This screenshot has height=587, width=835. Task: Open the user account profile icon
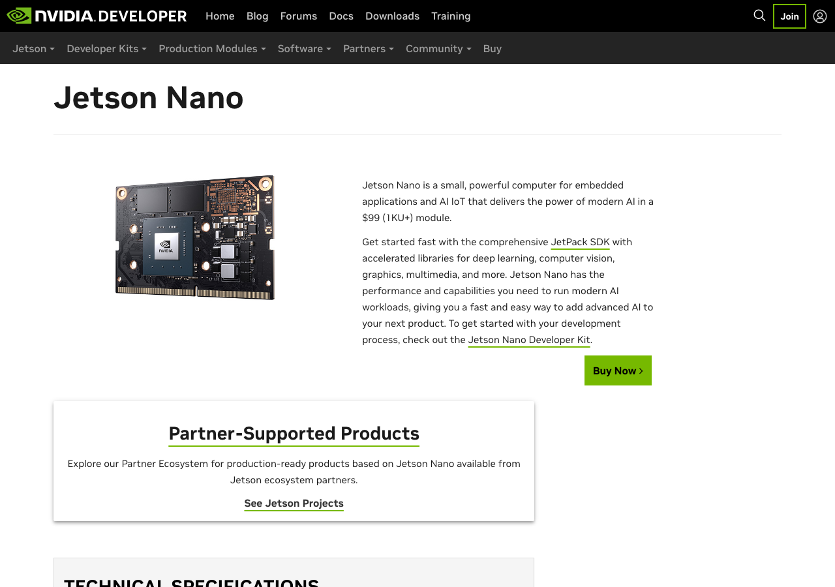820,16
